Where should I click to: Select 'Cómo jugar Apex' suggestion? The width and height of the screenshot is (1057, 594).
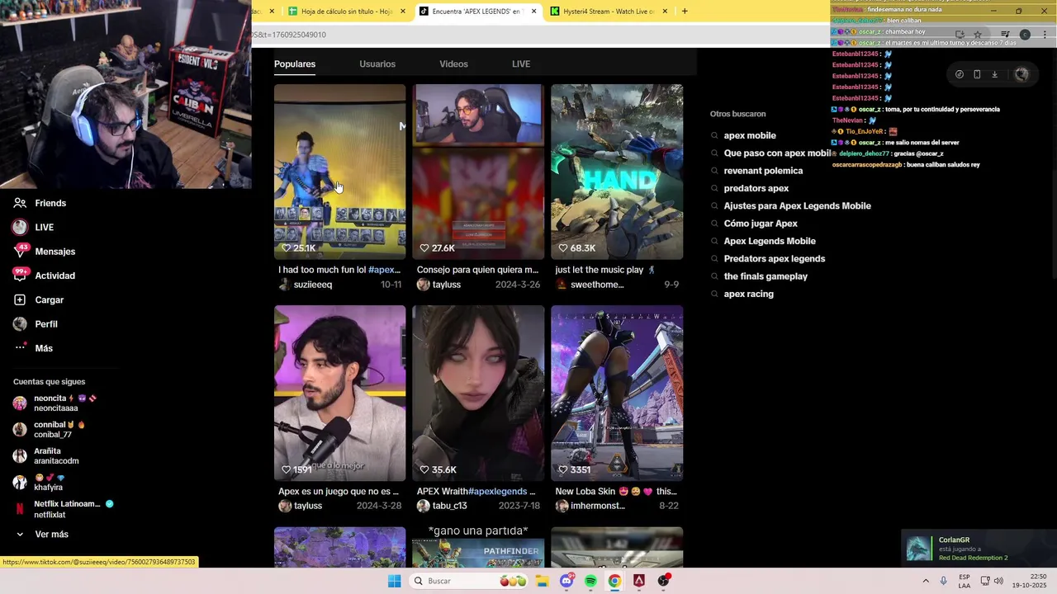[x=761, y=224]
